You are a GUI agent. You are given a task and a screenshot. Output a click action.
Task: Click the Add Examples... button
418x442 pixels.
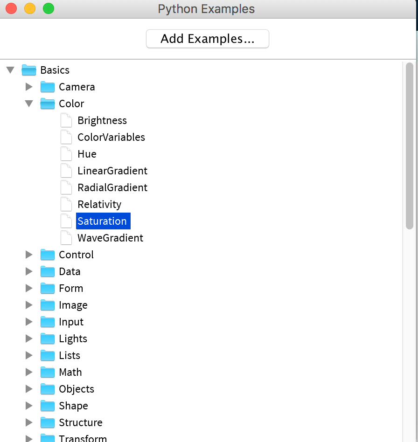point(207,39)
